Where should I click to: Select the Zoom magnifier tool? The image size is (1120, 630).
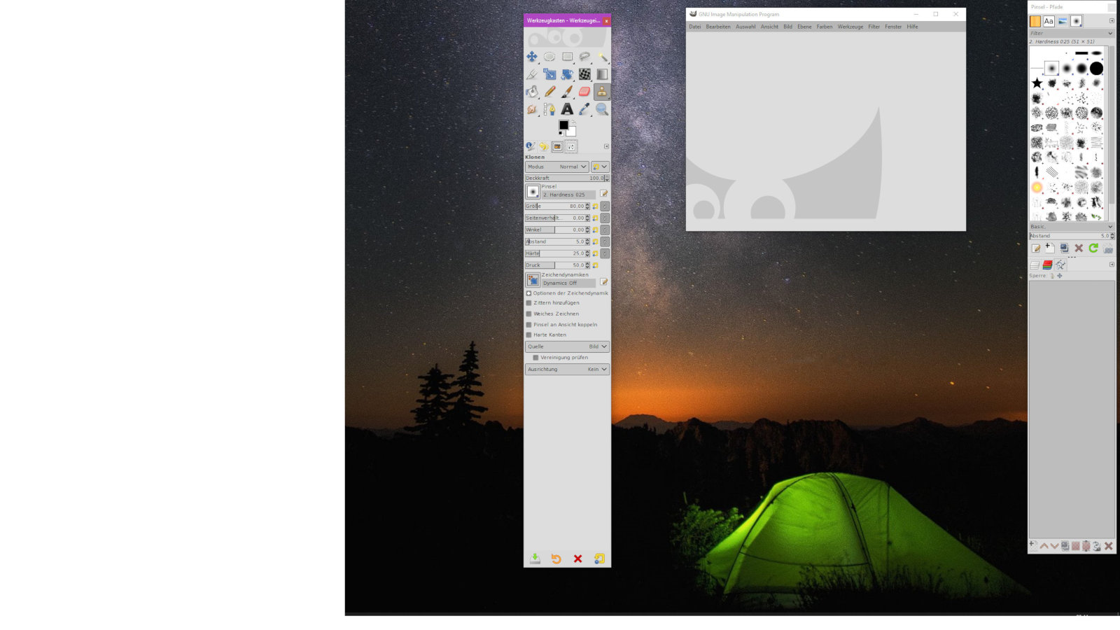pyautogui.click(x=602, y=109)
